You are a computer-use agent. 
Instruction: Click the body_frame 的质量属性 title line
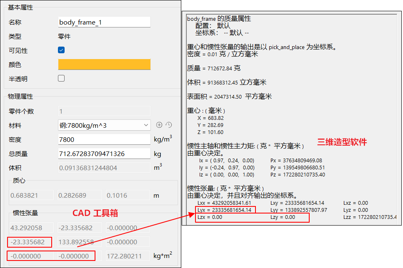click(x=219, y=19)
